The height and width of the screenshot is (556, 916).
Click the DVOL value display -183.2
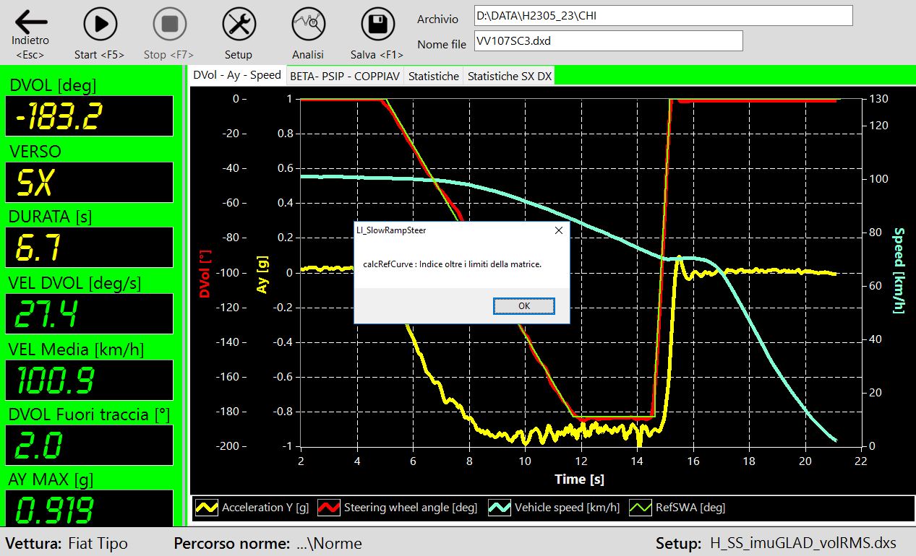(x=89, y=116)
